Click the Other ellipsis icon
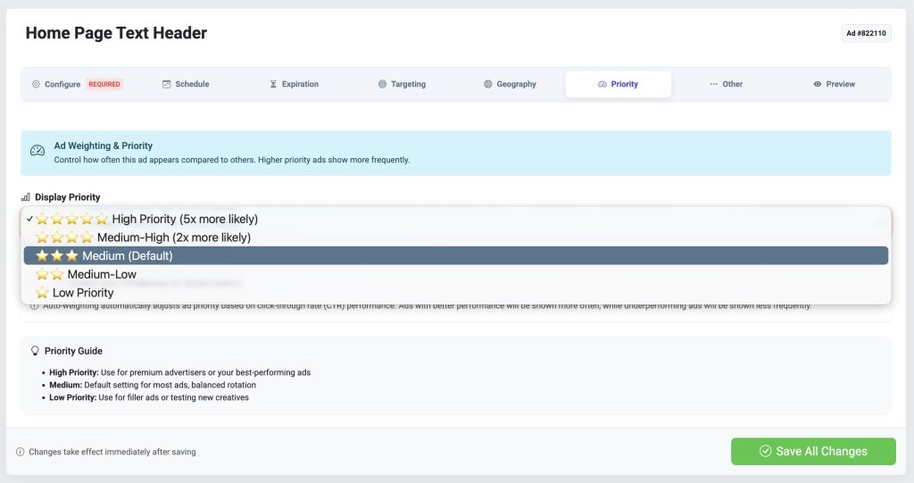This screenshot has width=914, height=483. coord(713,84)
